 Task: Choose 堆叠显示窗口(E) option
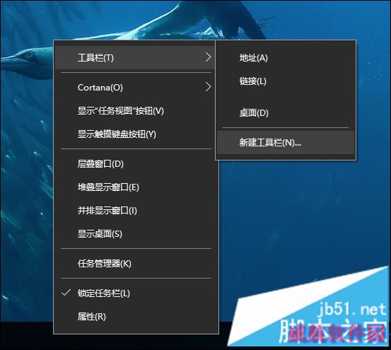[x=135, y=187]
